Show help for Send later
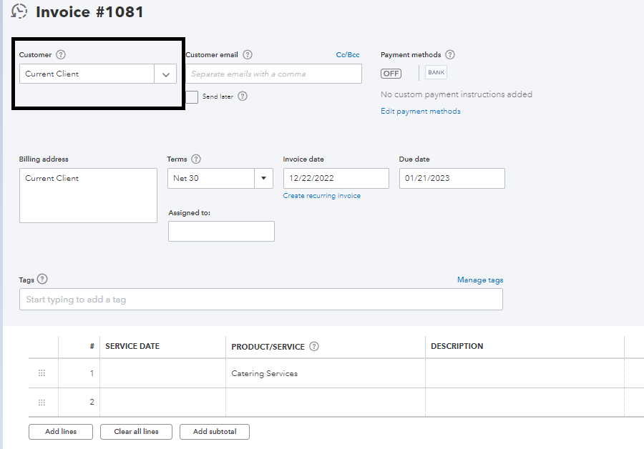 point(243,96)
